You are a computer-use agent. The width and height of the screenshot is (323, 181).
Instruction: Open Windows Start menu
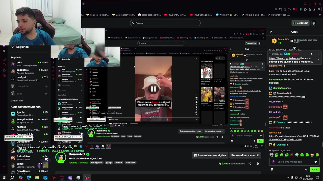click(4, 178)
